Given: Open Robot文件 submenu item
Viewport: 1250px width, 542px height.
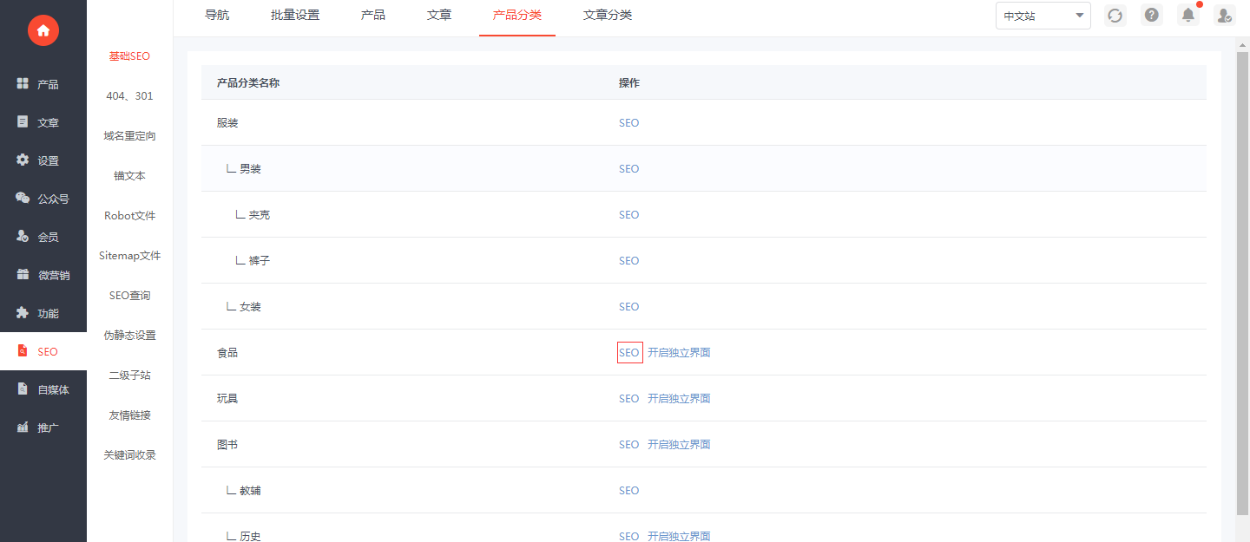Looking at the screenshot, I should click(129, 216).
